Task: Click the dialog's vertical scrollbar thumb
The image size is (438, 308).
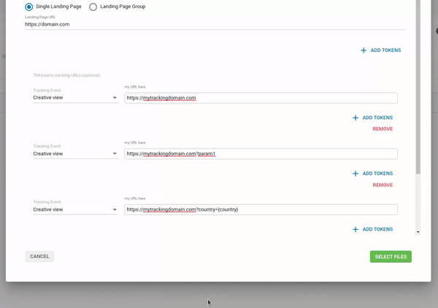Action: click(418, 88)
